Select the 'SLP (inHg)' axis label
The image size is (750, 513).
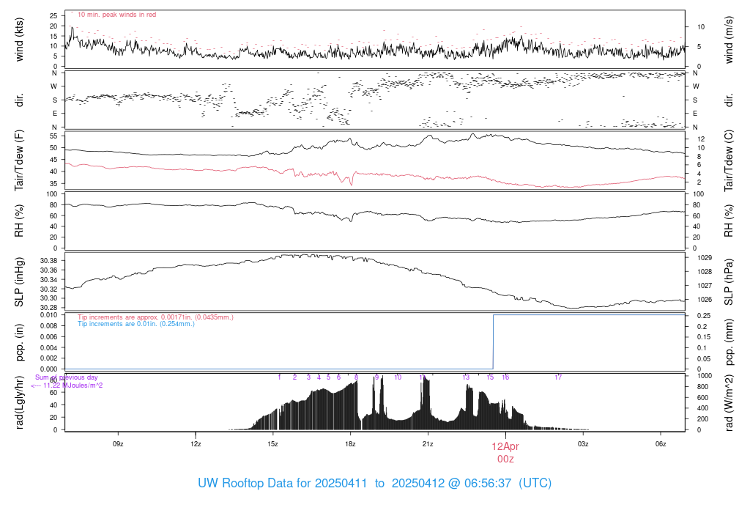pos(19,282)
